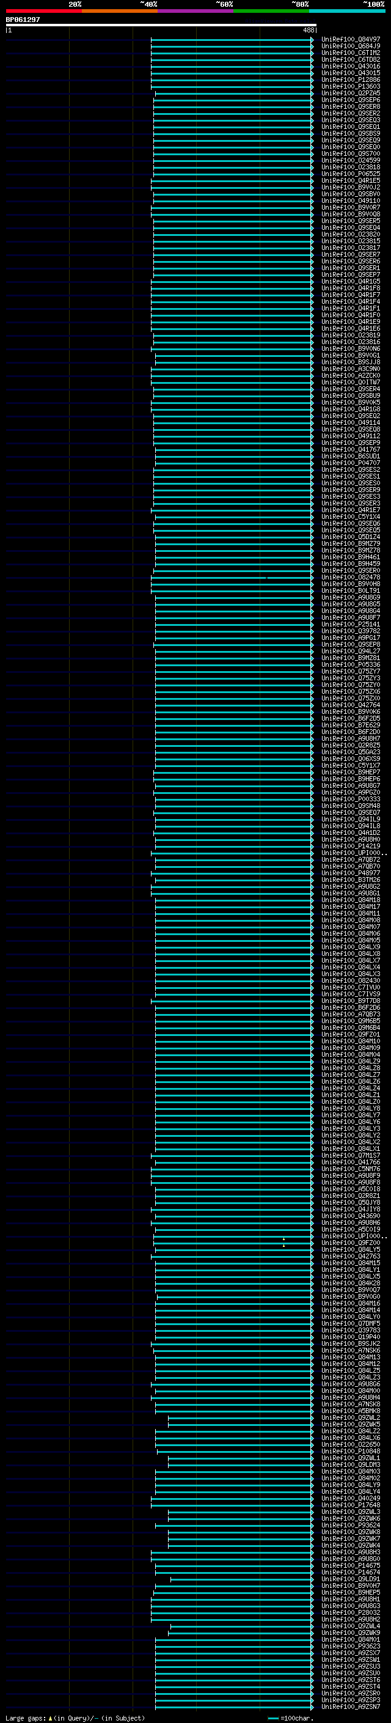Select hit UniRef100_C6TIM2
The image size is (391, 1723).
(351, 53)
